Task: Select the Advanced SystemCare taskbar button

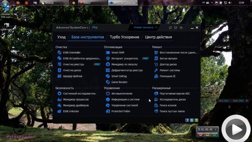Action: point(123,3)
